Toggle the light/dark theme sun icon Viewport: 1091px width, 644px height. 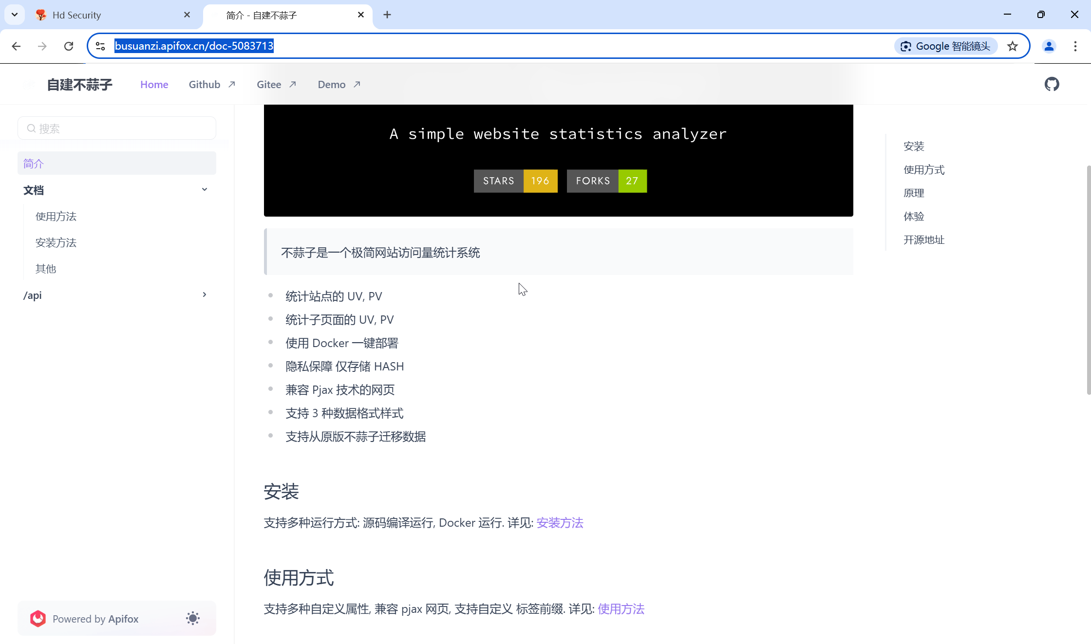[x=193, y=618]
